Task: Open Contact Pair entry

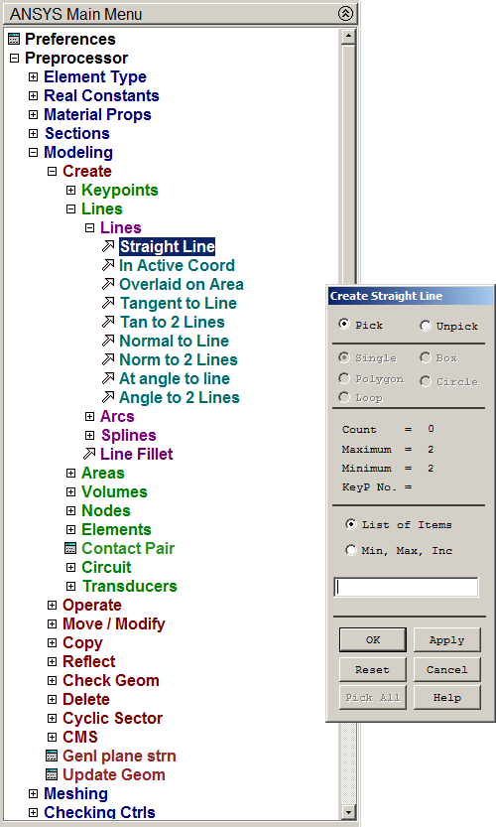Action: (x=128, y=548)
